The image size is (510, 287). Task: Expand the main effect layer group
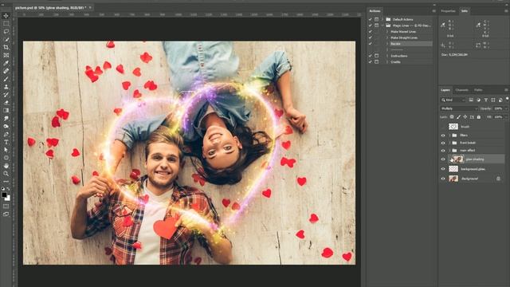click(449, 151)
